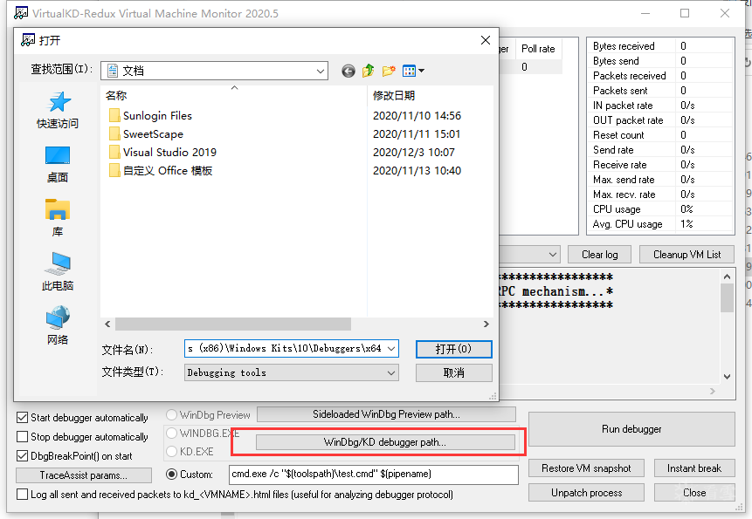Click the Custom command text field

click(x=374, y=475)
